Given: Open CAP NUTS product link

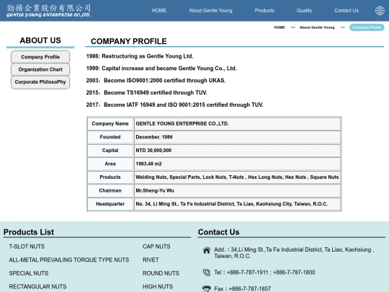Looking at the screenshot, I should tap(156, 247).
